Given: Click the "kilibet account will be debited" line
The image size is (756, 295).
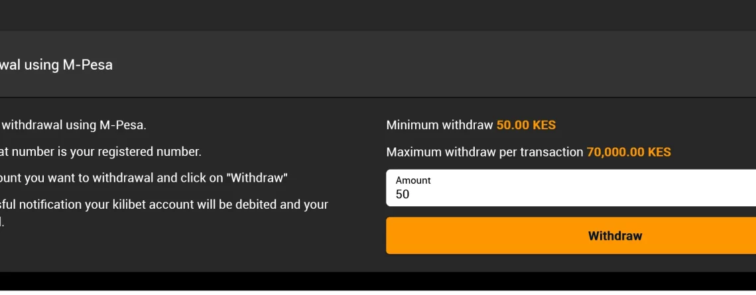Looking at the screenshot, I should tap(164, 204).
